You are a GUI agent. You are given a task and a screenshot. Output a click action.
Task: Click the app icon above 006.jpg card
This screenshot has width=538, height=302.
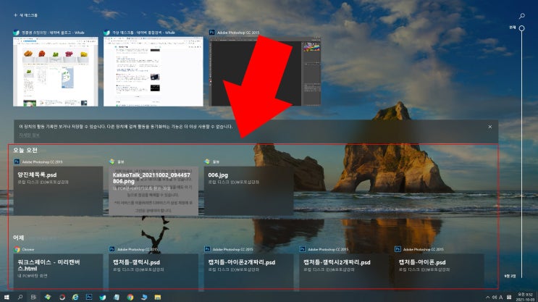click(207, 162)
